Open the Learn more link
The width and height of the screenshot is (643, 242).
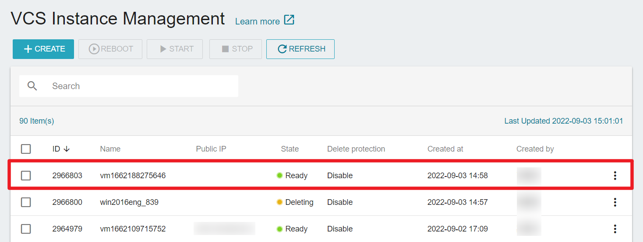pyautogui.click(x=258, y=21)
